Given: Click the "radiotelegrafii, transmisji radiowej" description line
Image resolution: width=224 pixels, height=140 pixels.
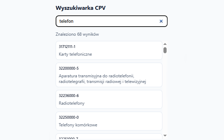Looking at the screenshot, I should pos(102,82).
